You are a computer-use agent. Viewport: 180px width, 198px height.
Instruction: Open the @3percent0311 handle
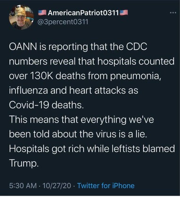click(x=62, y=22)
